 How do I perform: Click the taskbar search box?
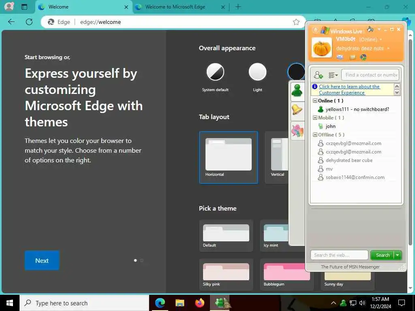click(84, 303)
